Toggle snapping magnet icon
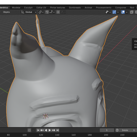Viewport: 137px width, 137px height. pos(47,12)
